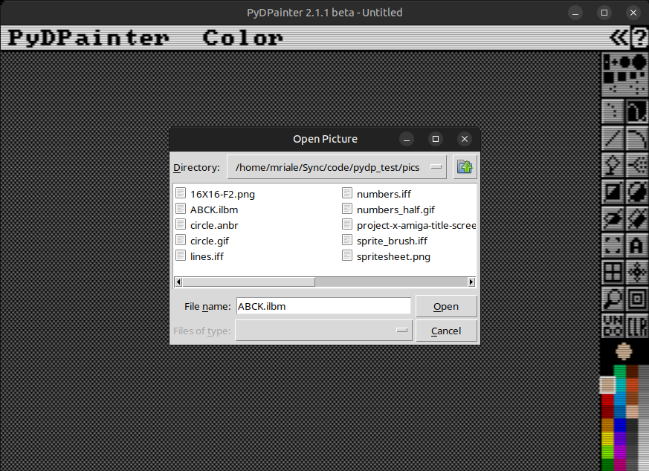
Task: Select the circle tool
Action: 636,192
